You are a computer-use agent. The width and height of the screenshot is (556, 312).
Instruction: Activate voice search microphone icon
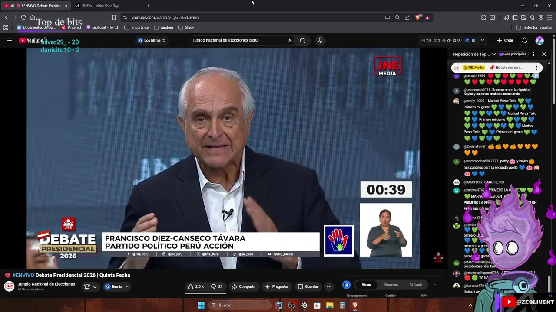(320, 40)
